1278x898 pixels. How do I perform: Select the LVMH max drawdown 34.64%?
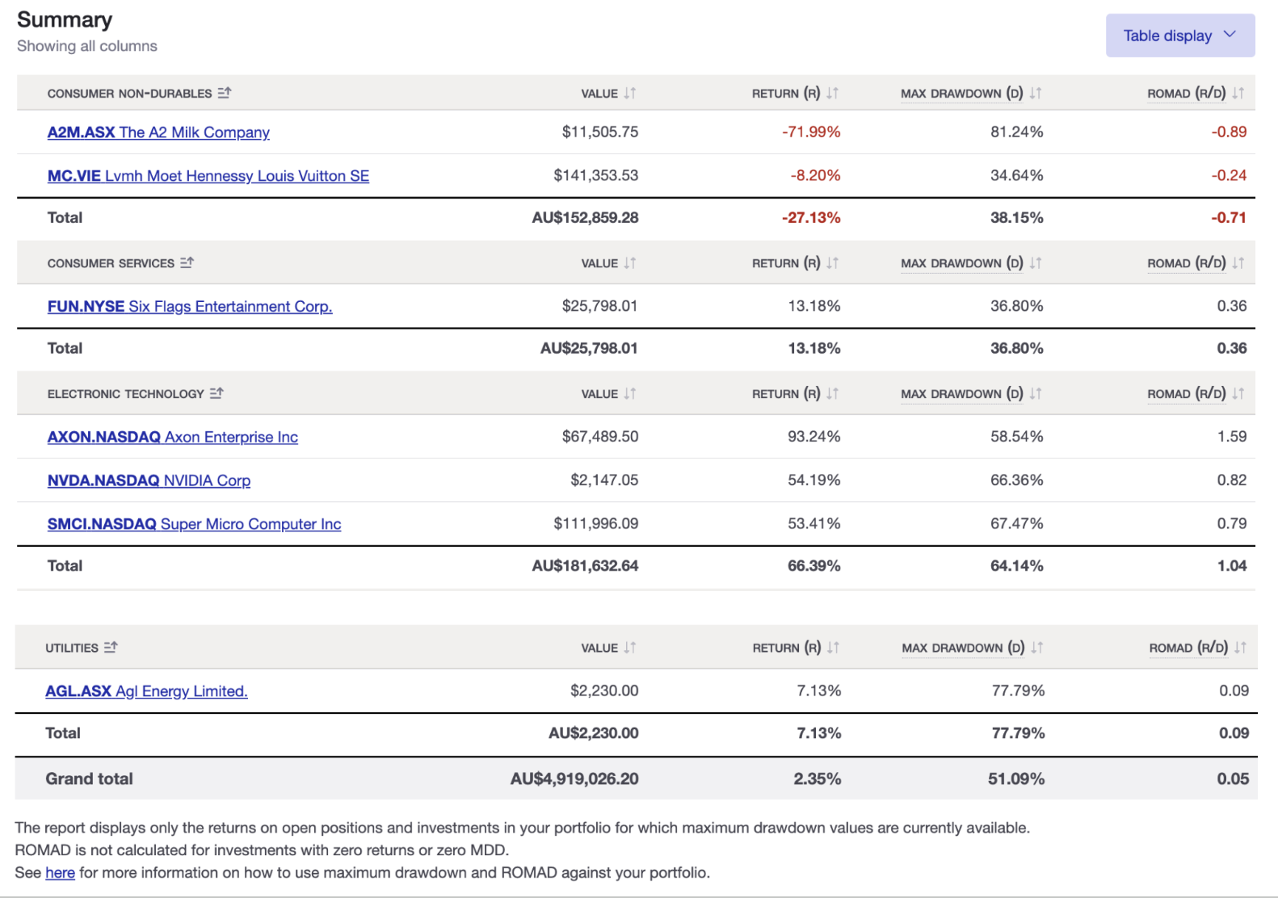pos(1017,175)
